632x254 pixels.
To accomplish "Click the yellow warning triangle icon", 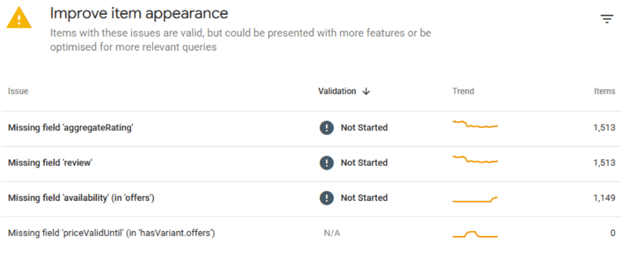I will (19, 18).
